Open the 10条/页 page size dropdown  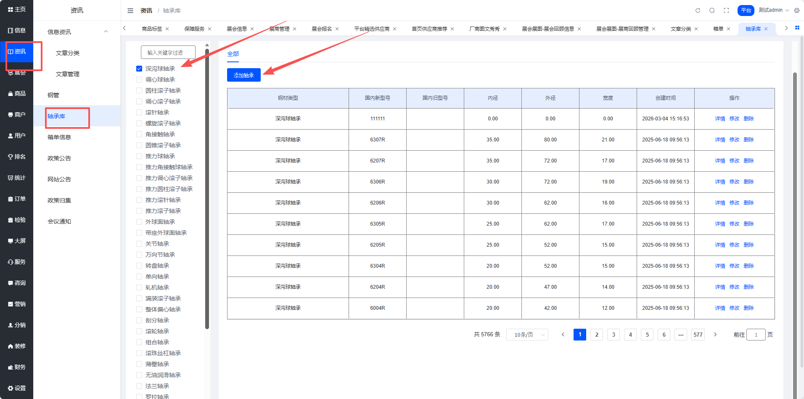coord(527,335)
